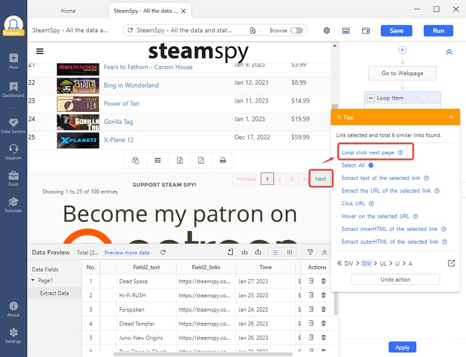Click the window layout icon next to Save
466x357 pixels.
pos(366,30)
